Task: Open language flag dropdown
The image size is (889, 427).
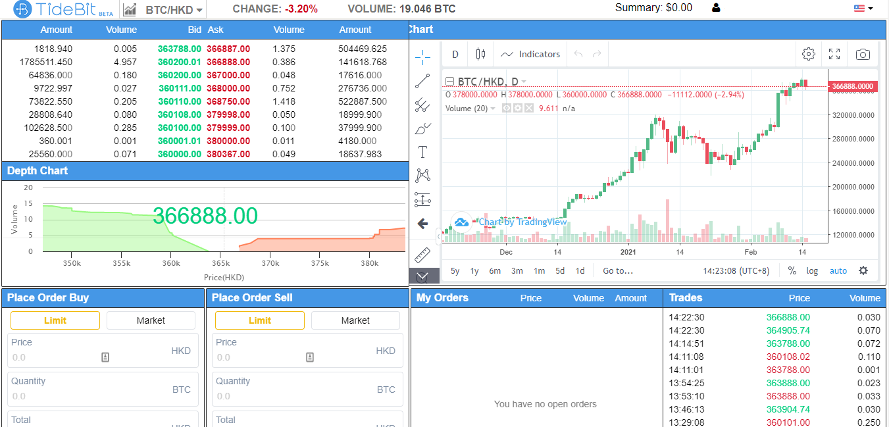Action: tap(863, 9)
